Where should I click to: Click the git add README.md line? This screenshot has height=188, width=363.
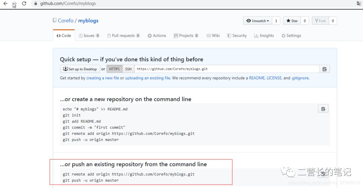(x=82, y=121)
